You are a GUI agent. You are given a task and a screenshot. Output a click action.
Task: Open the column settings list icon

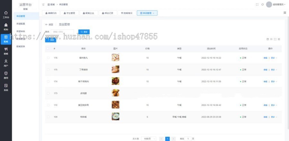pos(279,39)
